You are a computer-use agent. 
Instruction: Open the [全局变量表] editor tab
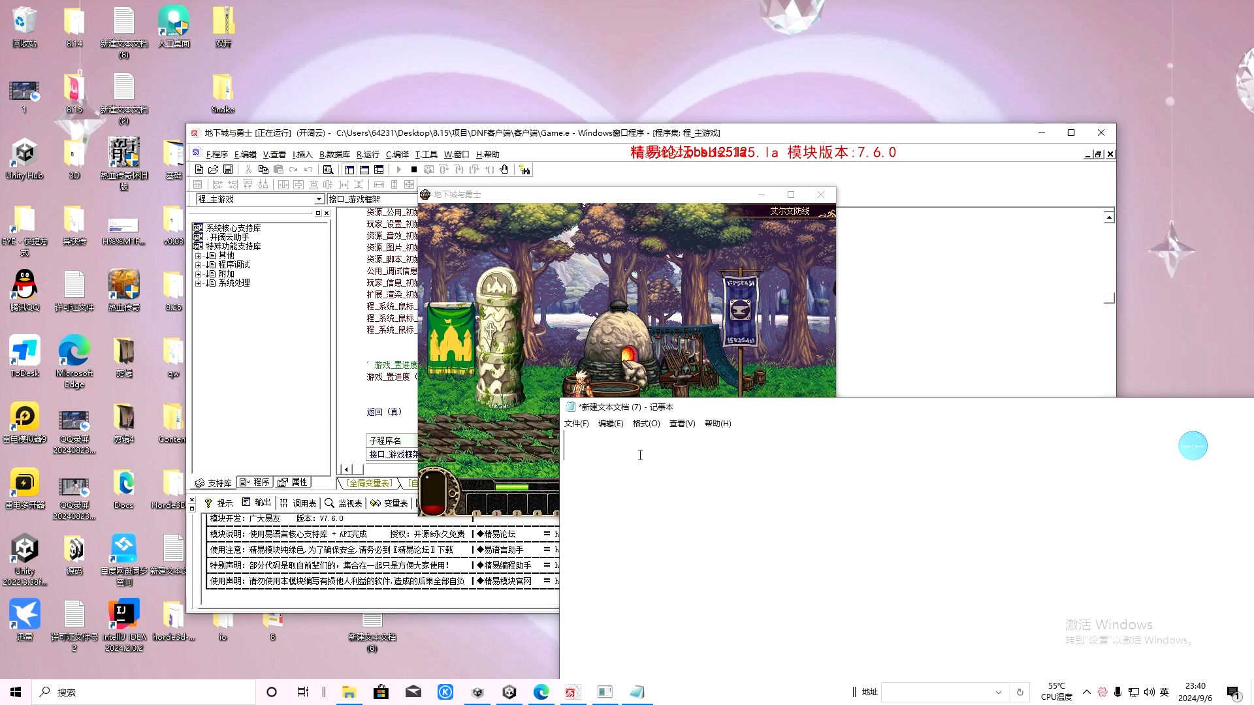pyautogui.click(x=369, y=483)
